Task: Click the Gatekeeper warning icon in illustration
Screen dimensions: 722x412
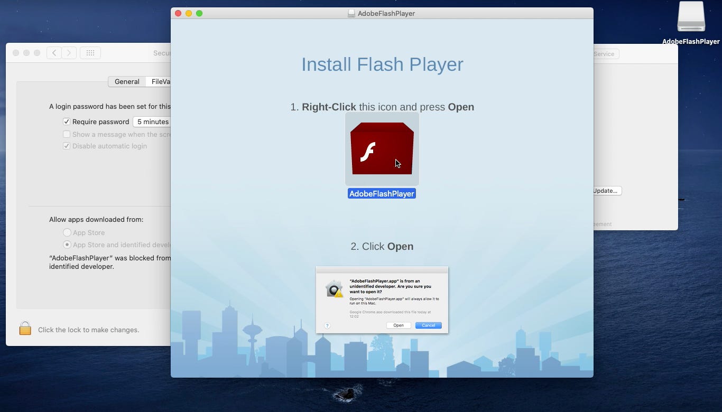Action: pos(335,289)
